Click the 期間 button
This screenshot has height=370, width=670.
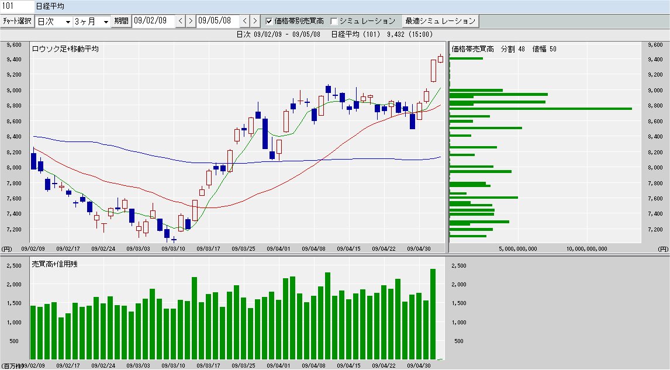pyautogui.click(x=122, y=21)
